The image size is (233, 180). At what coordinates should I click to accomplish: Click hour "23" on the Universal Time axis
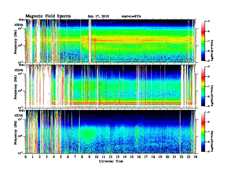point(189,157)
